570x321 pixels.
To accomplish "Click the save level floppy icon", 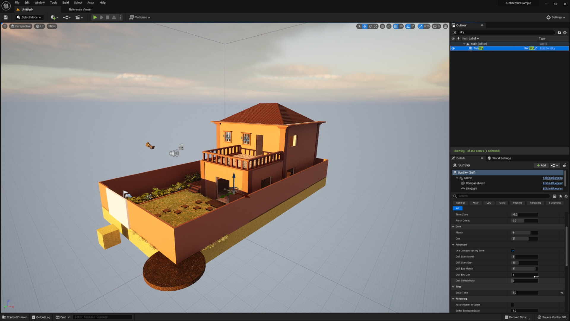I will pyautogui.click(x=6, y=17).
